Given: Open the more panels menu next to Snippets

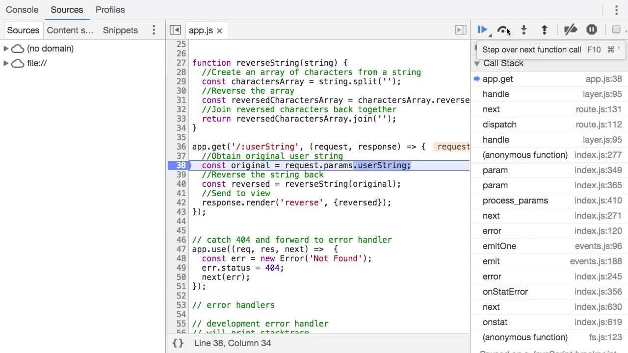Looking at the screenshot, I should click(154, 30).
